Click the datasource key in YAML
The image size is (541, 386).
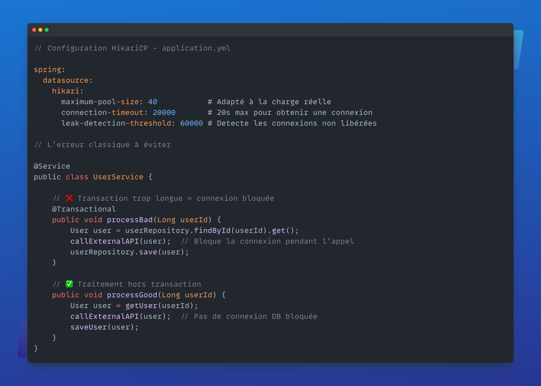(66, 80)
